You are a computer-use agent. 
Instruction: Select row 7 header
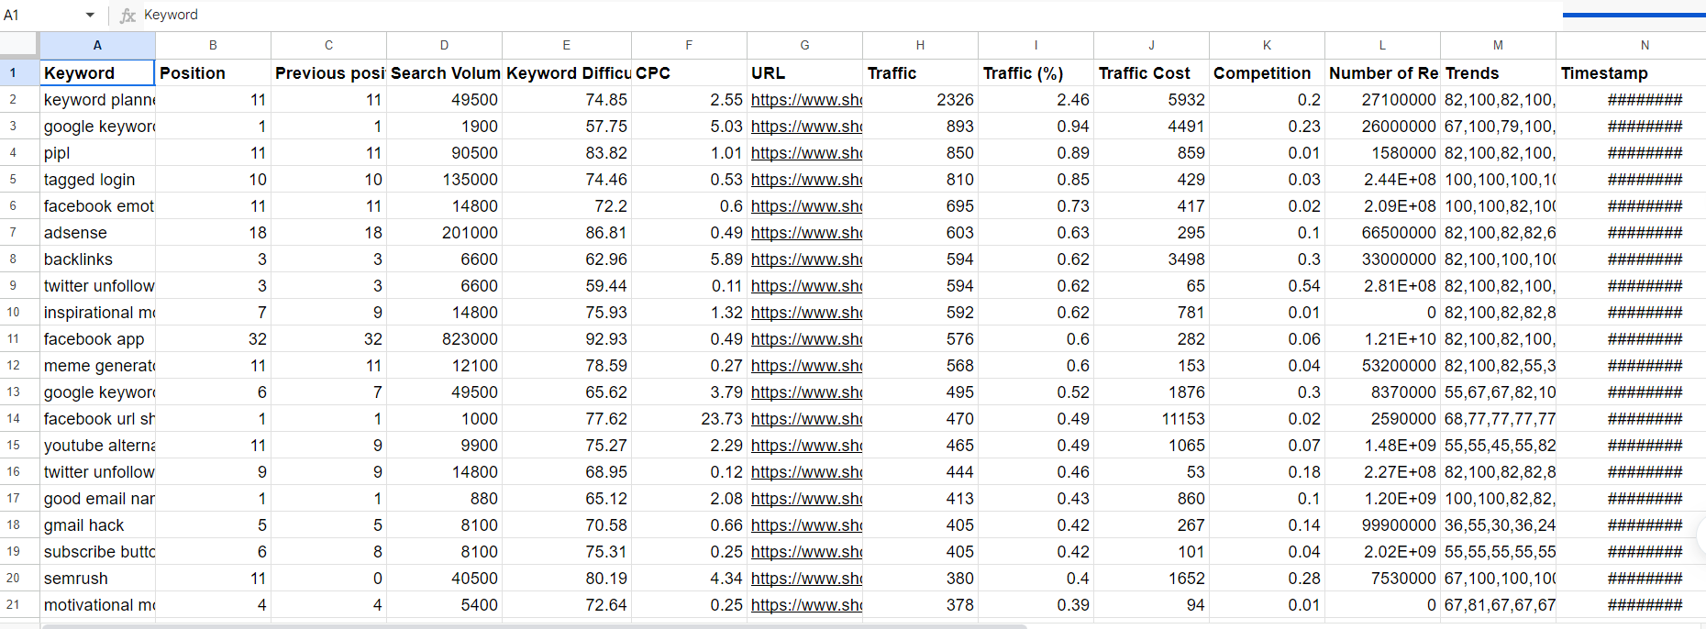19,232
